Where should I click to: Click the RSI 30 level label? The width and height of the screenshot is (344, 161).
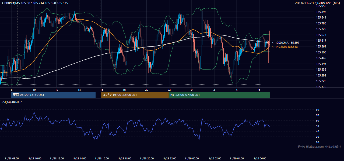pyautogui.click(x=317, y=137)
